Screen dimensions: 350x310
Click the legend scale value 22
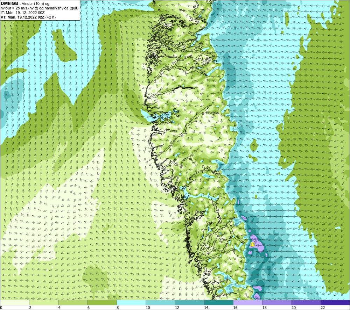pyautogui.click(x=323, y=308)
